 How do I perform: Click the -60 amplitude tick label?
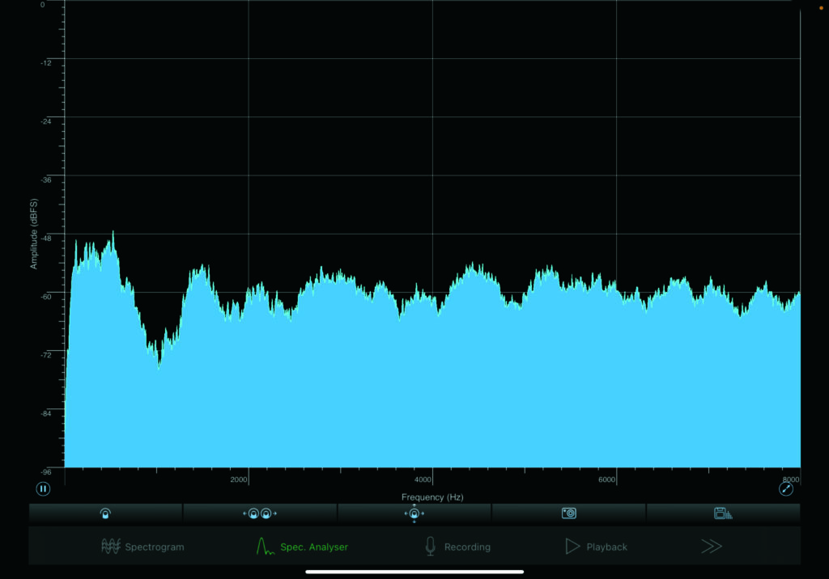coord(46,297)
